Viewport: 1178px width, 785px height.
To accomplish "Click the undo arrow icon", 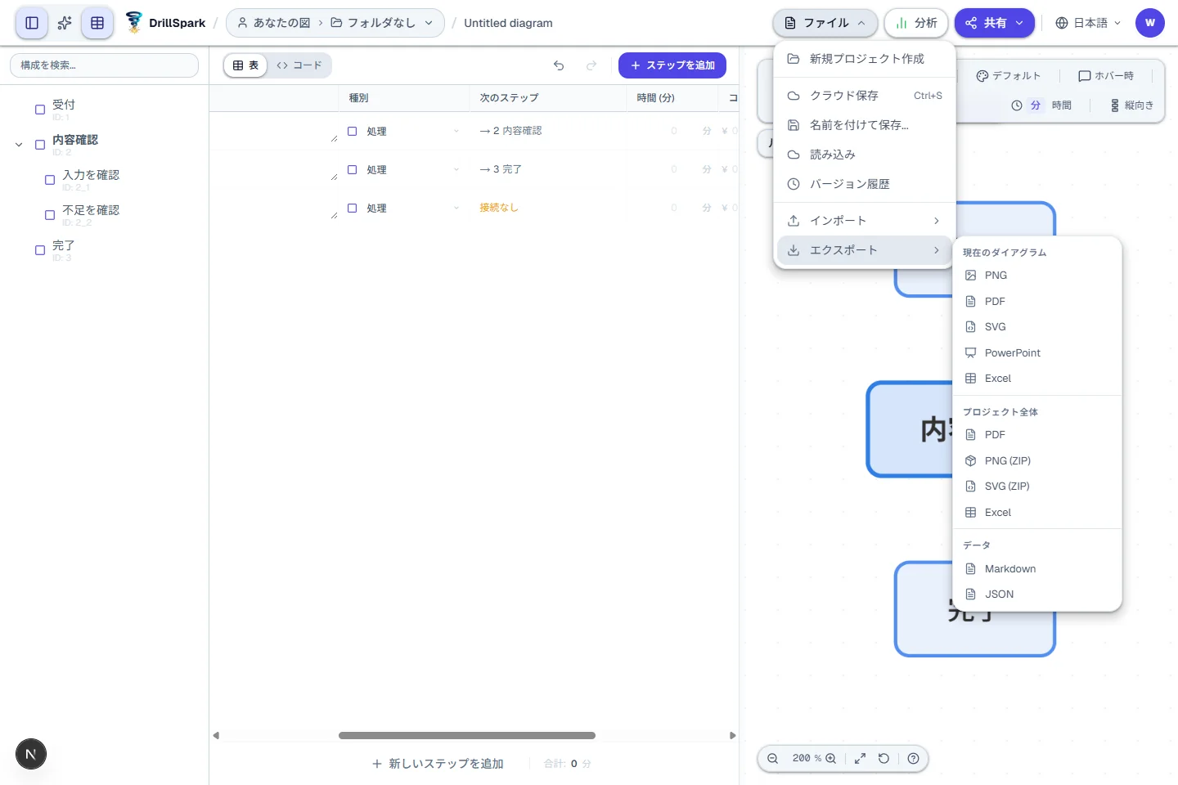I will pos(559,65).
